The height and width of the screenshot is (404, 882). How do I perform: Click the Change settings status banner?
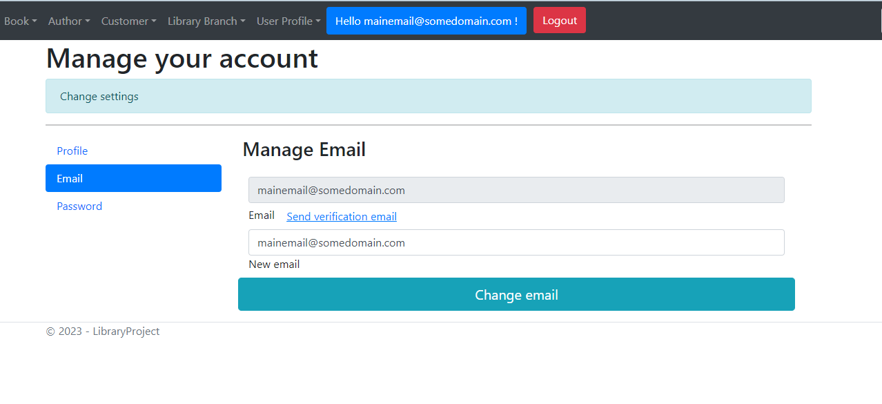428,96
